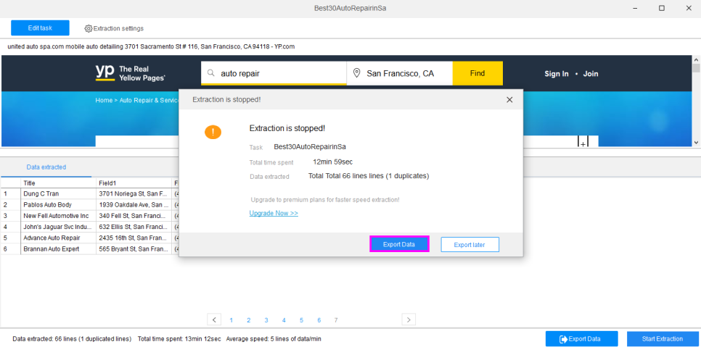The height and width of the screenshot is (347, 701).
Task: Click the orange warning exclamation icon
Action: [213, 132]
